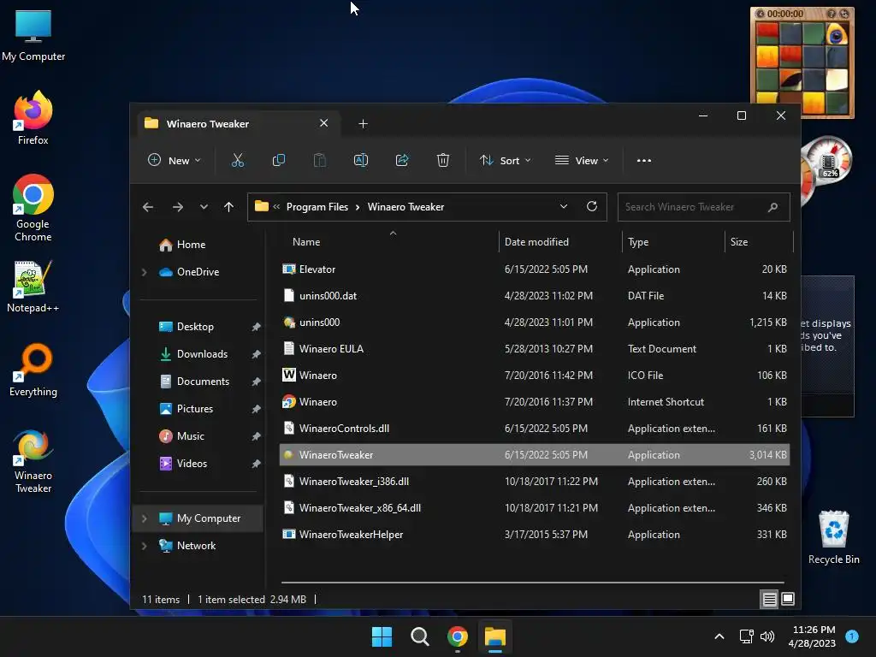Viewport: 876px width, 657px height.
Task: Refresh the Winaero Tweaker folder view
Action: pyautogui.click(x=592, y=207)
